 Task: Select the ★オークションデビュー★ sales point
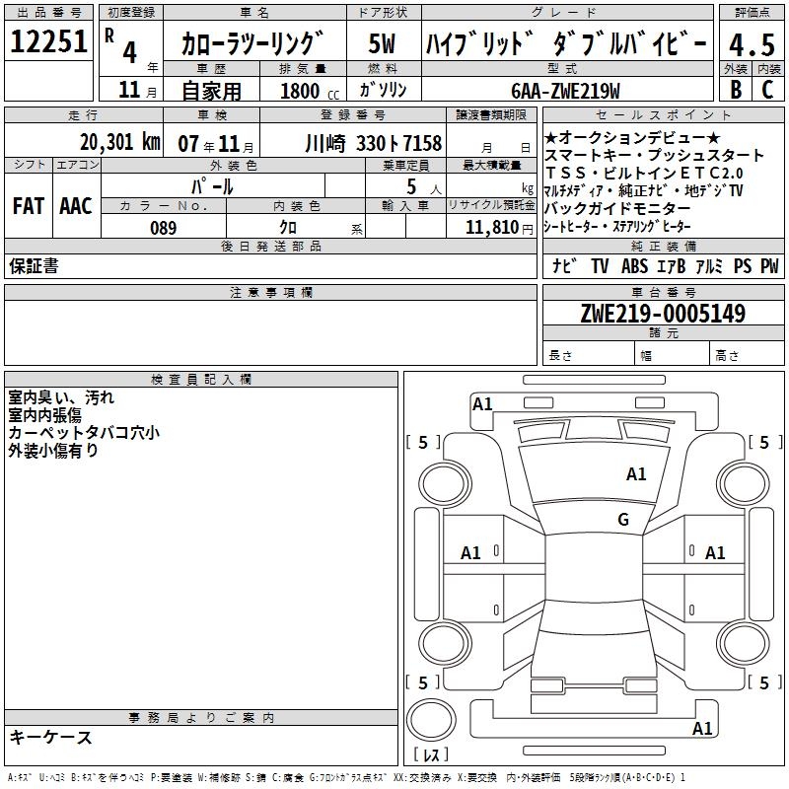pos(632,137)
